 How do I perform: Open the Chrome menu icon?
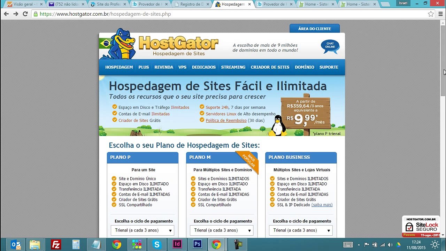coord(440,14)
